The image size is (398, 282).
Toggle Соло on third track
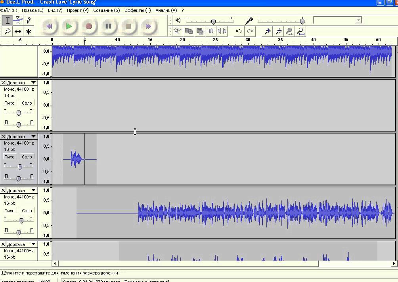(x=27, y=157)
